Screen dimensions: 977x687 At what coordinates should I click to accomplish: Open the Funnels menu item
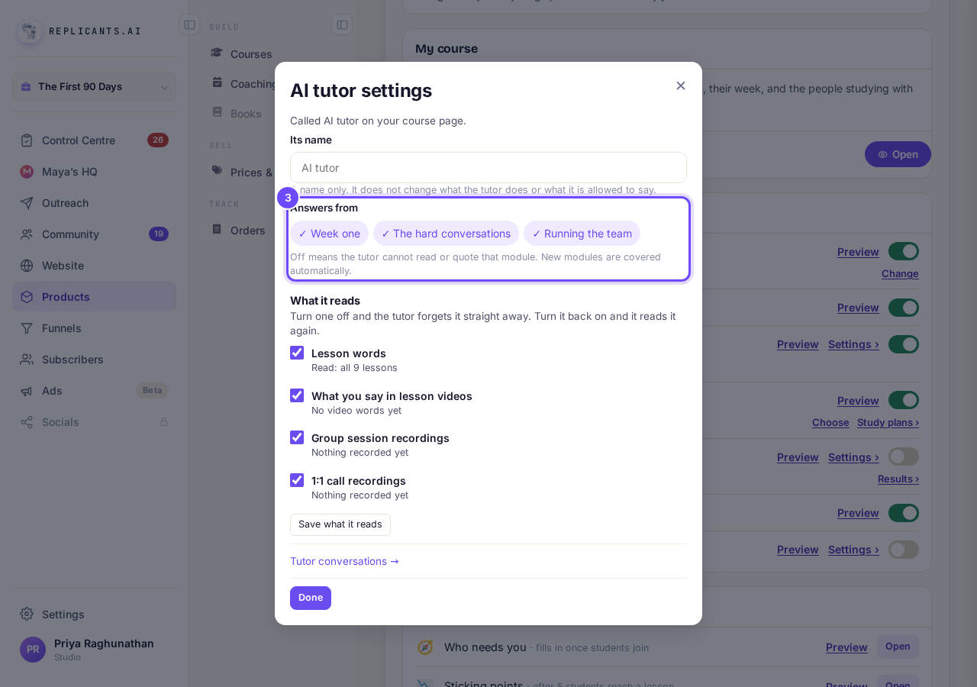(94, 328)
